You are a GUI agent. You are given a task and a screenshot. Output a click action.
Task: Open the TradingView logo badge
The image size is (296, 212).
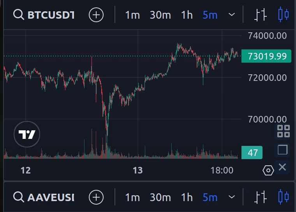click(27, 134)
